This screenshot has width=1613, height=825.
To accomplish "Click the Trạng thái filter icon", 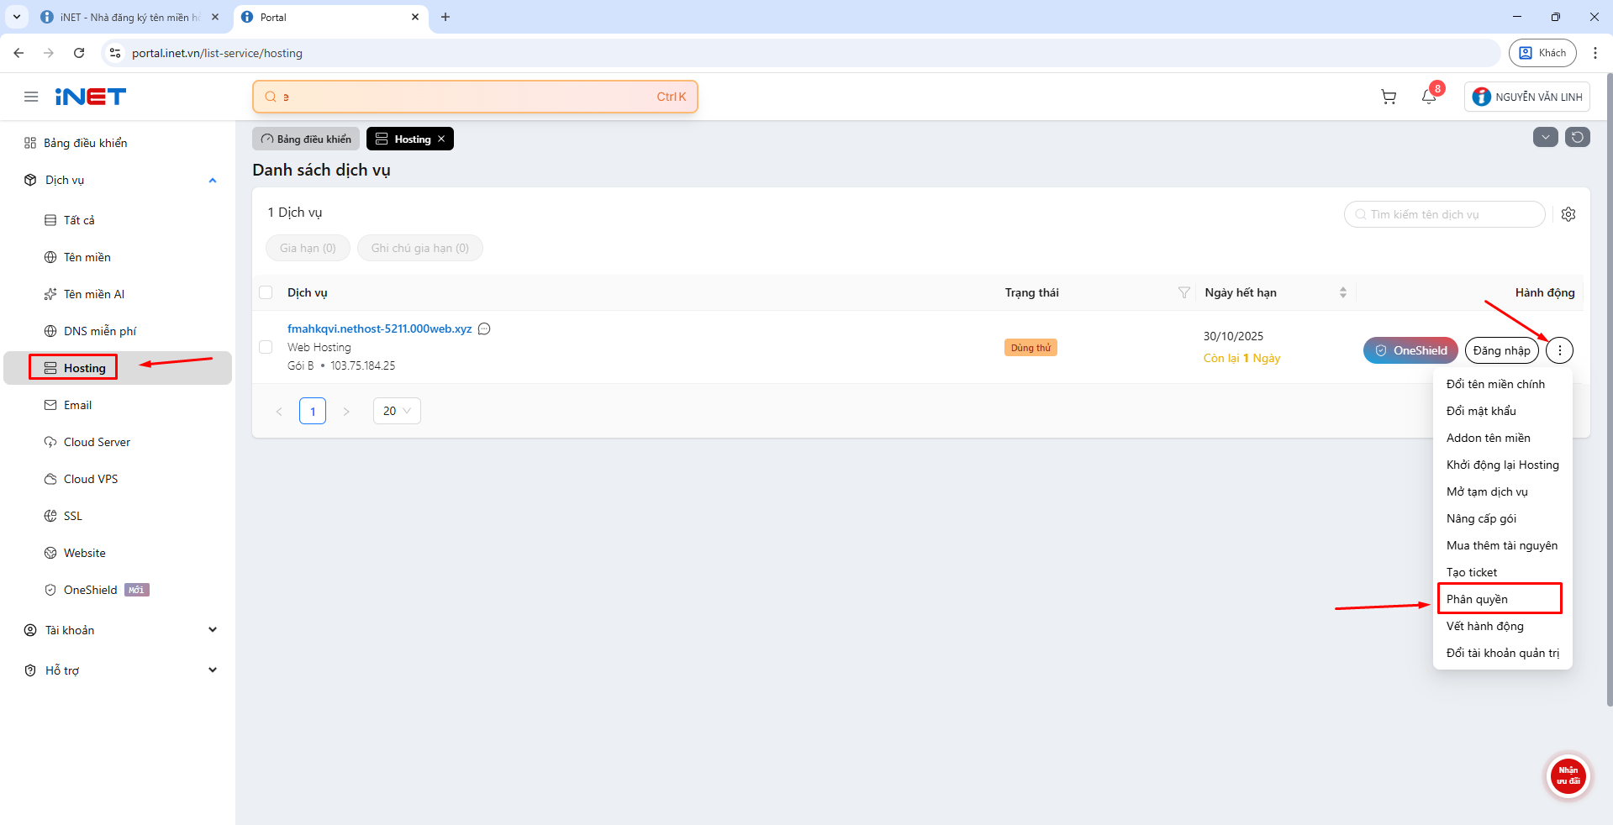I will 1184,292.
